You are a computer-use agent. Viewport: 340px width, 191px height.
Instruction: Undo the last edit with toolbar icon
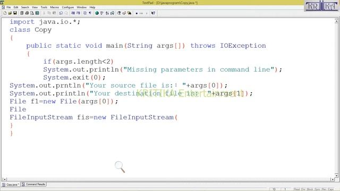point(61,13)
